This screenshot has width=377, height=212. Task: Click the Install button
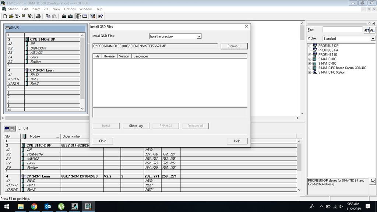tap(106, 126)
